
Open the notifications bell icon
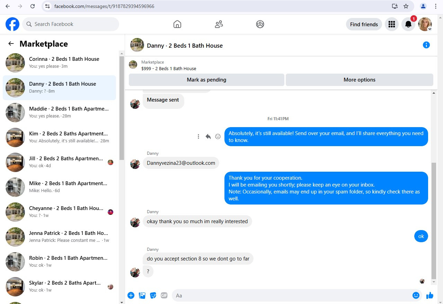pyautogui.click(x=408, y=24)
